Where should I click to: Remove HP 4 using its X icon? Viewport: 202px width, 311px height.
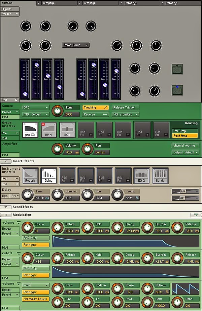55,124
